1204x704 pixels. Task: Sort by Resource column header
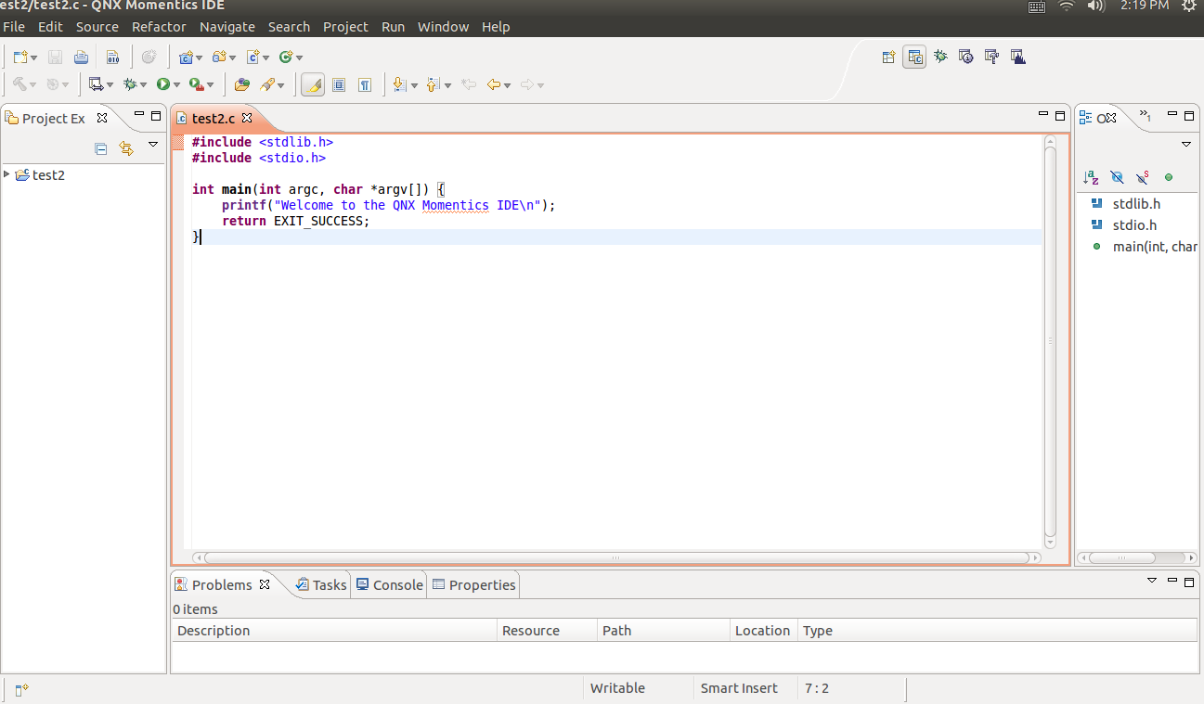point(547,630)
